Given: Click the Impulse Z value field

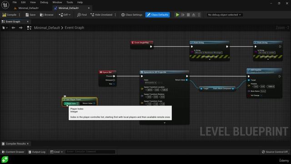Looking at the screenshot, I should [x=271, y=87].
